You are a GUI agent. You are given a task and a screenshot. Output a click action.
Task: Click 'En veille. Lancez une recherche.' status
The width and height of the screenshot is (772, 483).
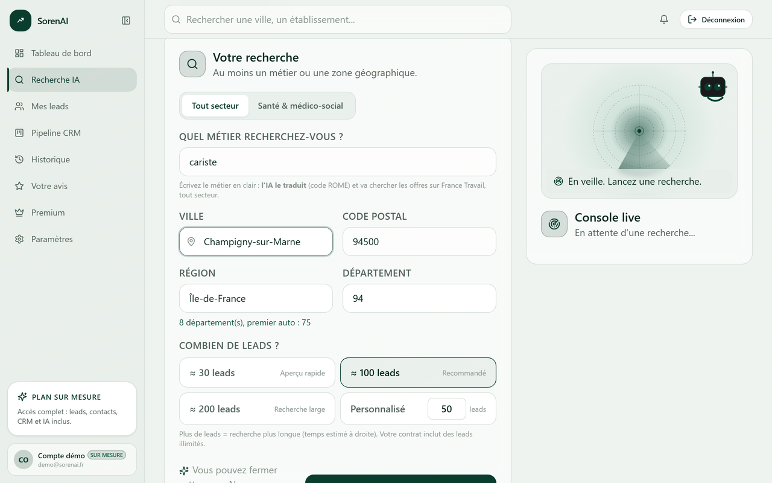pyautogui.click(x=634, y=181)
